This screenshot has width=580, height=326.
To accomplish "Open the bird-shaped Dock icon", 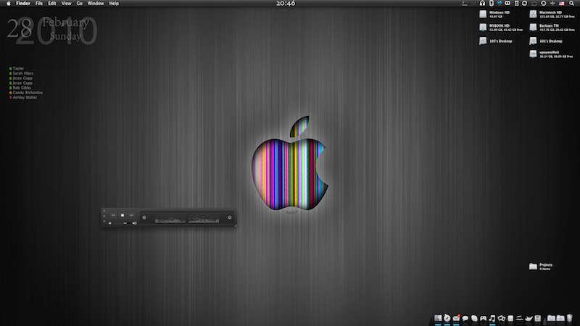I will [529, 318].
